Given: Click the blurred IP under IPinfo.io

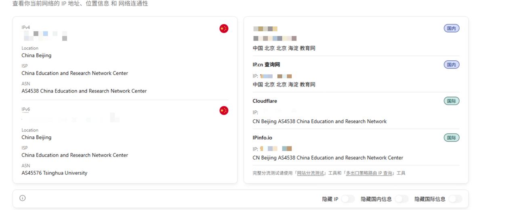Looking at the screenshot, I should [276, 149].
